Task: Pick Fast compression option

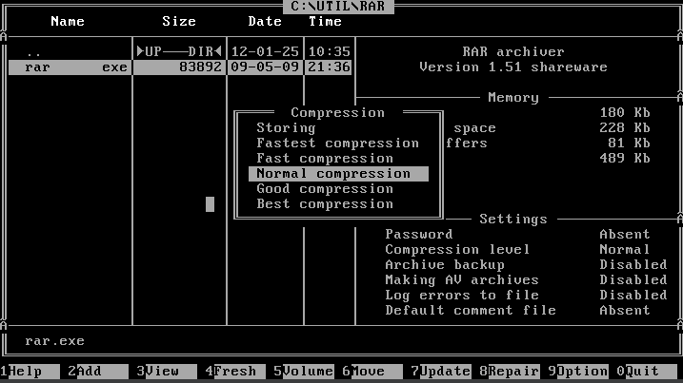Action: 325,159
